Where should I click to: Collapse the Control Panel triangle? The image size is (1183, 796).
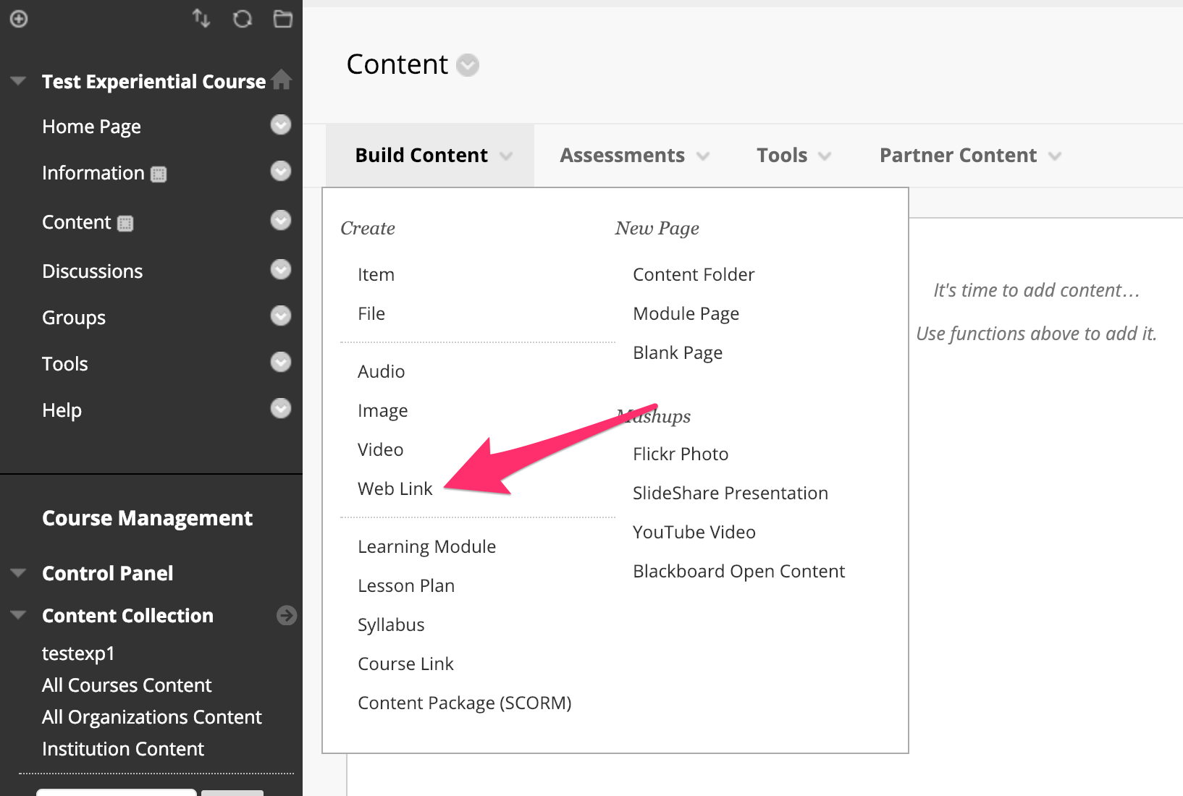coord(18,573)
